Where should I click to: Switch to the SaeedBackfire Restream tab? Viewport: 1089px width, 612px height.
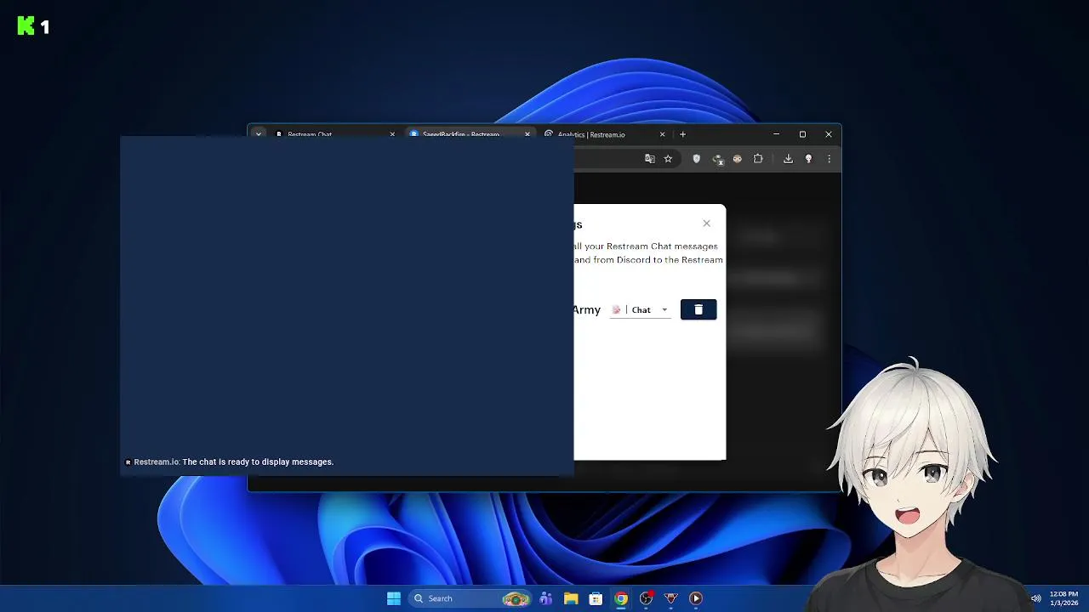[x=460, y=134]
